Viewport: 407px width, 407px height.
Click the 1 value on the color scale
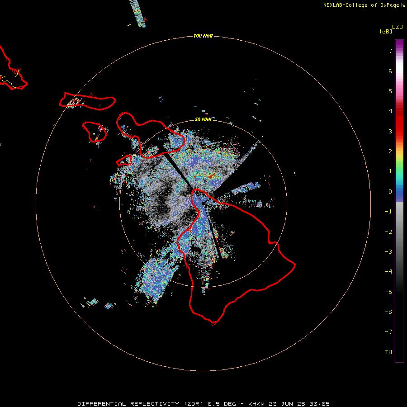coord(390,171)
